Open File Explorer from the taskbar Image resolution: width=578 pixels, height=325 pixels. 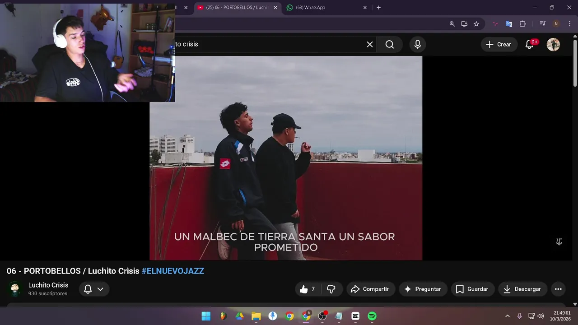point(256,316)
